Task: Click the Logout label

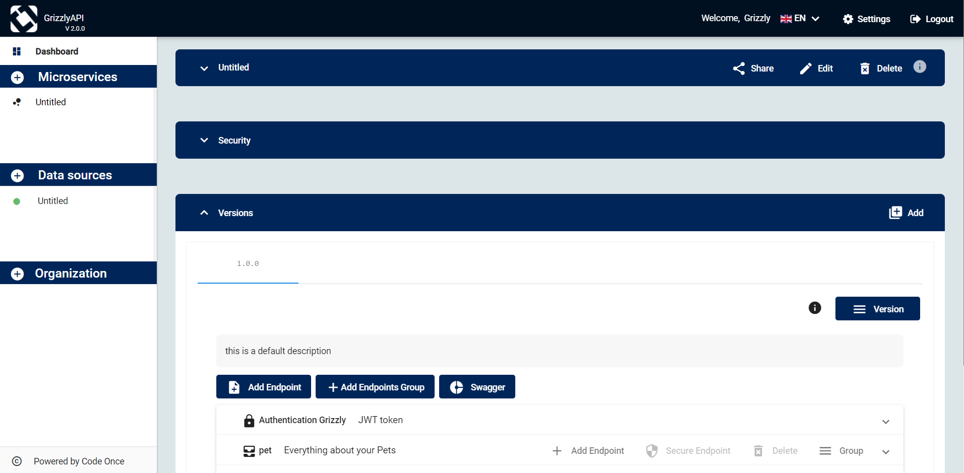Action: pyautogui.click(x=939, y=19)
